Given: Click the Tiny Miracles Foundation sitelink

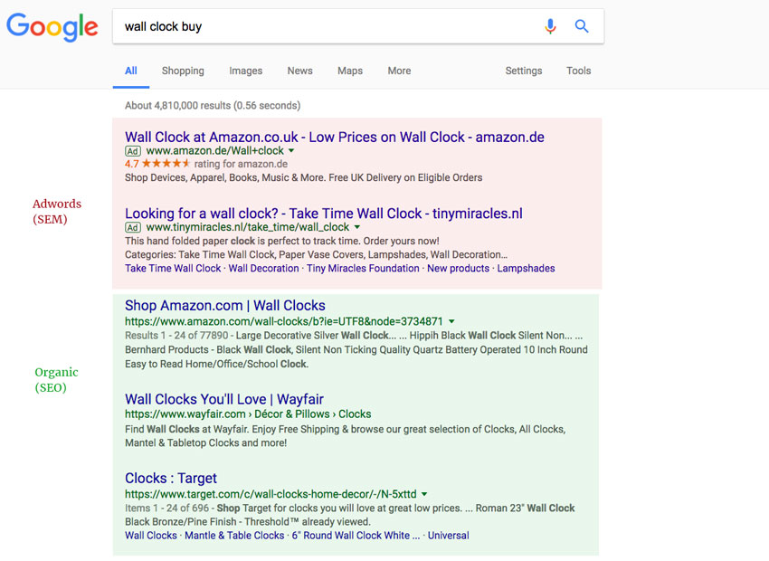Looking at the screenshot, I should point(362,268).
